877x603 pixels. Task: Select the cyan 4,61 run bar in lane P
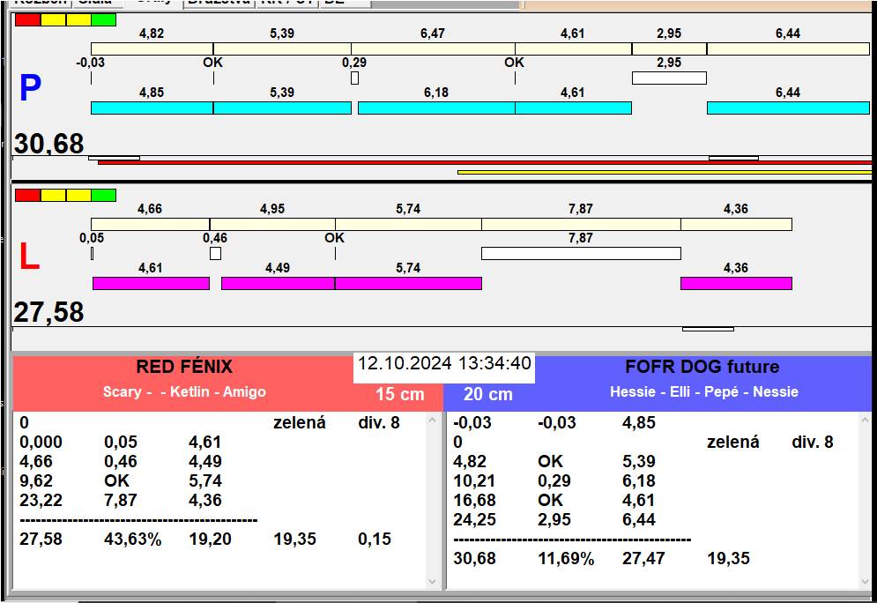[x=573, y=108]
